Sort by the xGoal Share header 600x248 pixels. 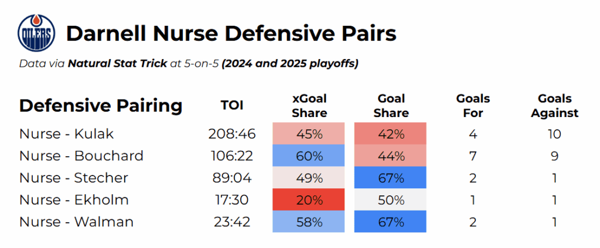click(x=309, y=106)
